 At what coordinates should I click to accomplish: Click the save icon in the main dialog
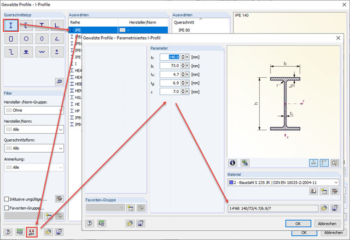59,232
